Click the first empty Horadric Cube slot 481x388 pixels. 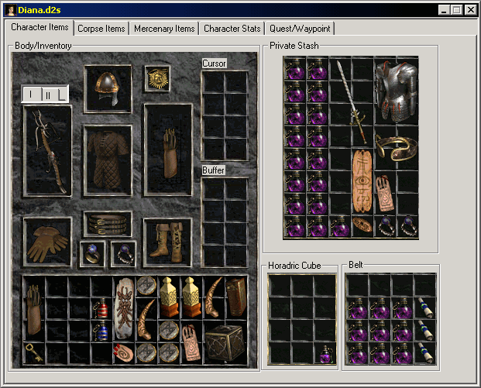click(x=280, y=287)
